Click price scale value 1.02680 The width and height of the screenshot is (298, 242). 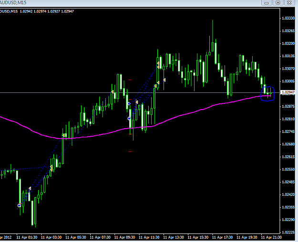(x=288, y=144)
